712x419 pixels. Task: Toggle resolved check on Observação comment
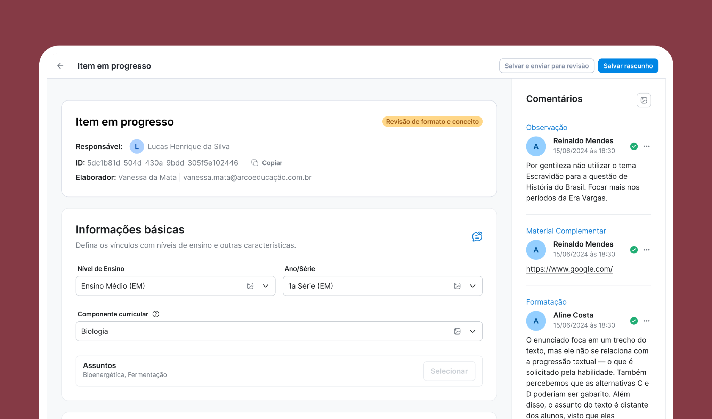point(634,146)
